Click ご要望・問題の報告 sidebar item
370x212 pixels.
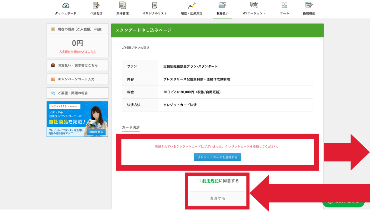78,93
